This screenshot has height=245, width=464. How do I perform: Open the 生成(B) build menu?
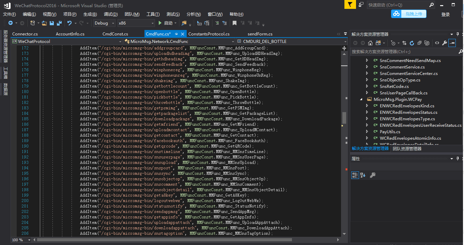coord(90,14)
